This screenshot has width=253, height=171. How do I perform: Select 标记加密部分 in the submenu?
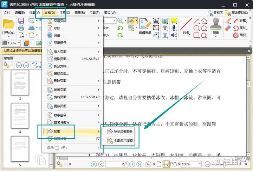point(119,132)
